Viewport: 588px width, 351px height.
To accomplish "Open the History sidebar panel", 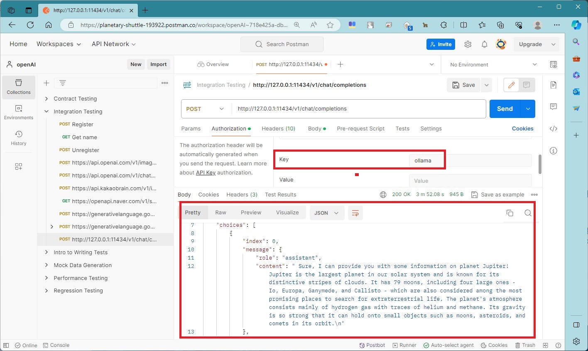I will pyautogui.click(x=19, y=138).
